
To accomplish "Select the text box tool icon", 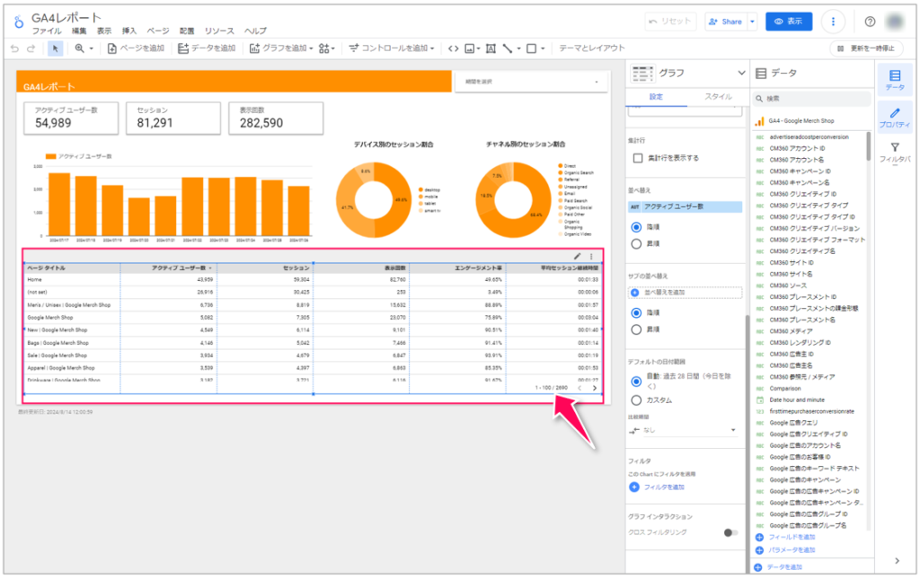I will [491, 48].
